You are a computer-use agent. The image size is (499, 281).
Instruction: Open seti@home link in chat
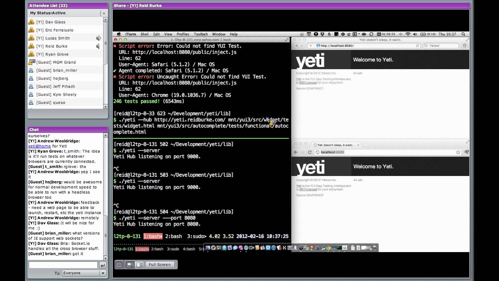click(x=39, y=146)
